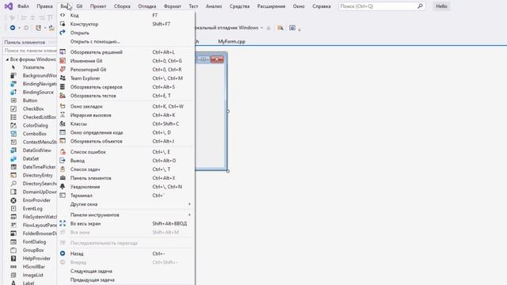Click the Terminal icon (Терминал)
507x285 pixels.
(63, 196)
